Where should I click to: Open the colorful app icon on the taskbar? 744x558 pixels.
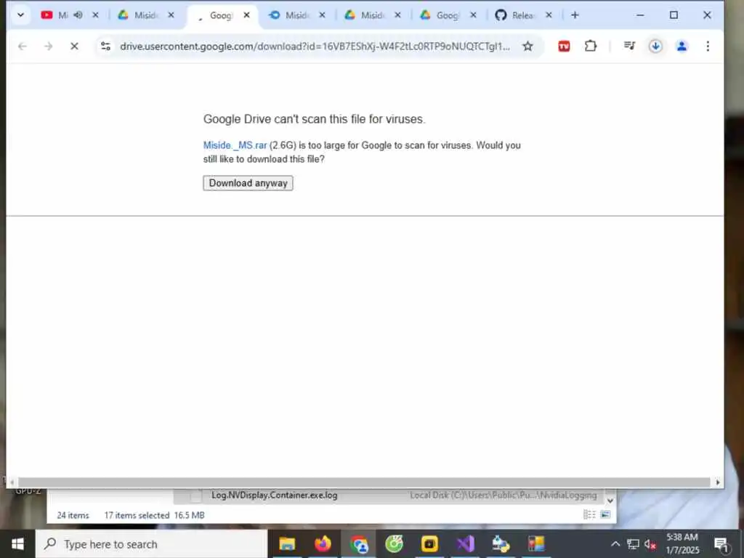coord(536,543)
